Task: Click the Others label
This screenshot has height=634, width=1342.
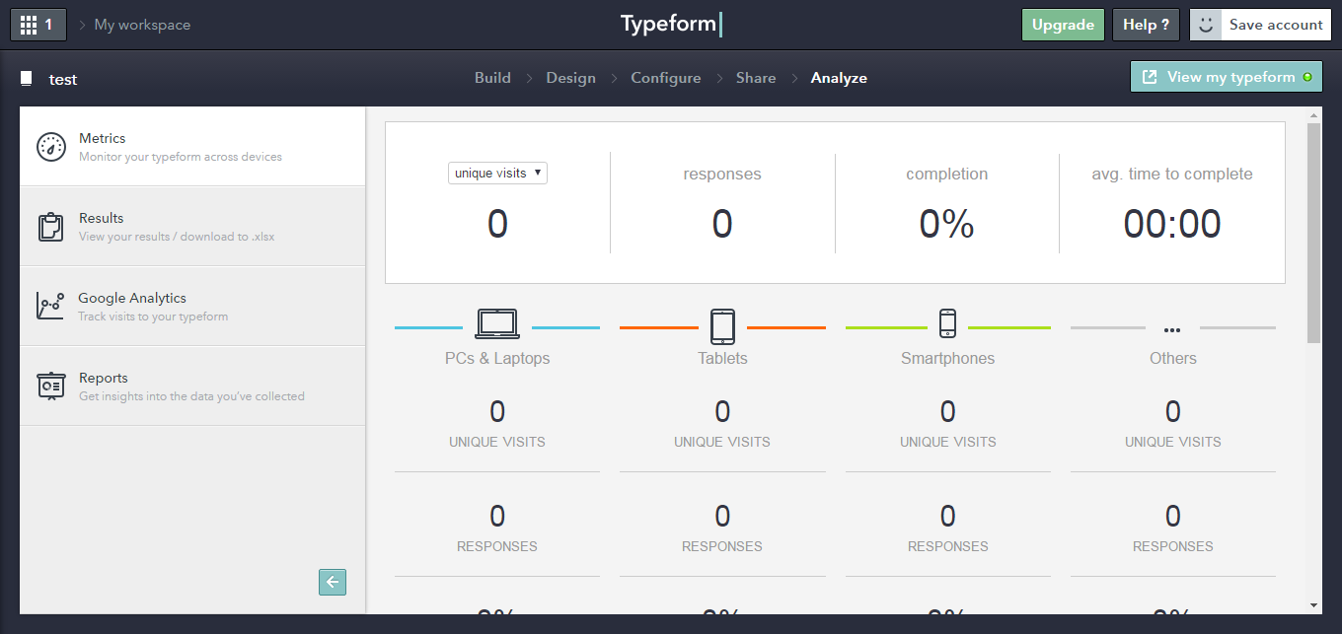Action: (1172, 358)
